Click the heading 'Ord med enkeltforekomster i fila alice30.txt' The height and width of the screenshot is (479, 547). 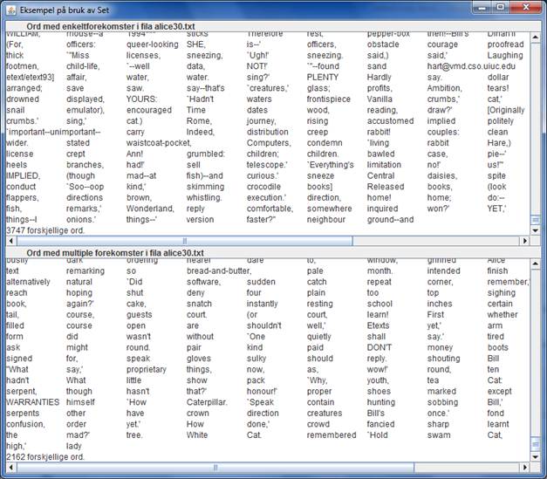(x=111, y=26)
